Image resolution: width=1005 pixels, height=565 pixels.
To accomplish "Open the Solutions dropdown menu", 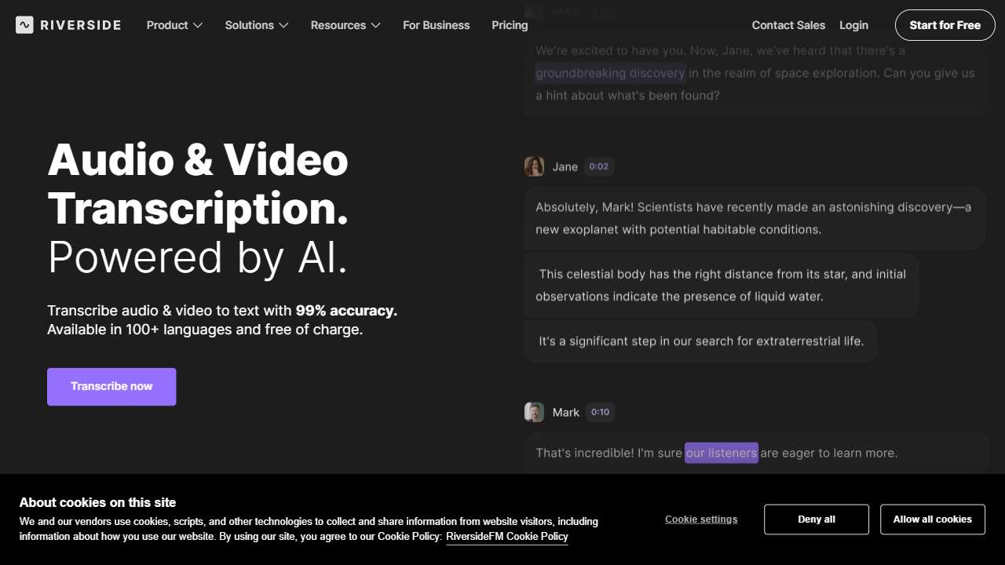I will [x=256, y=25].
